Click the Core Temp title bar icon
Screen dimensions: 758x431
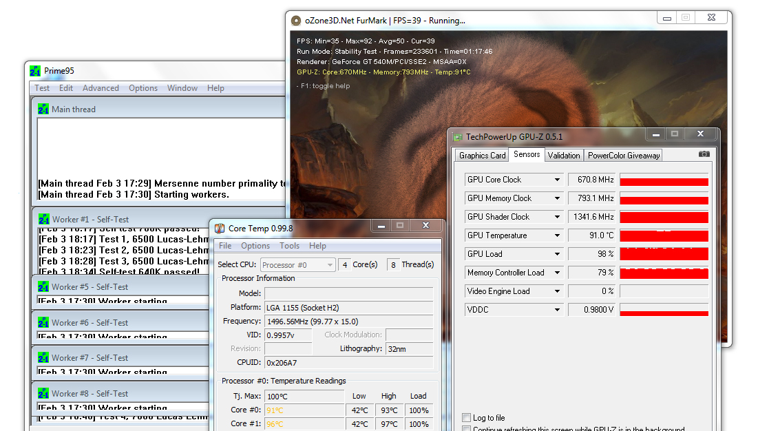[220, 228]
